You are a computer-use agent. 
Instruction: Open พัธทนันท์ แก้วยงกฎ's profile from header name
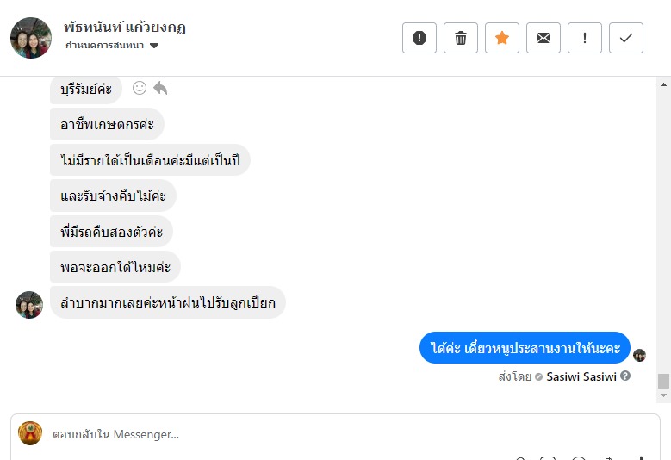point(125,27)
